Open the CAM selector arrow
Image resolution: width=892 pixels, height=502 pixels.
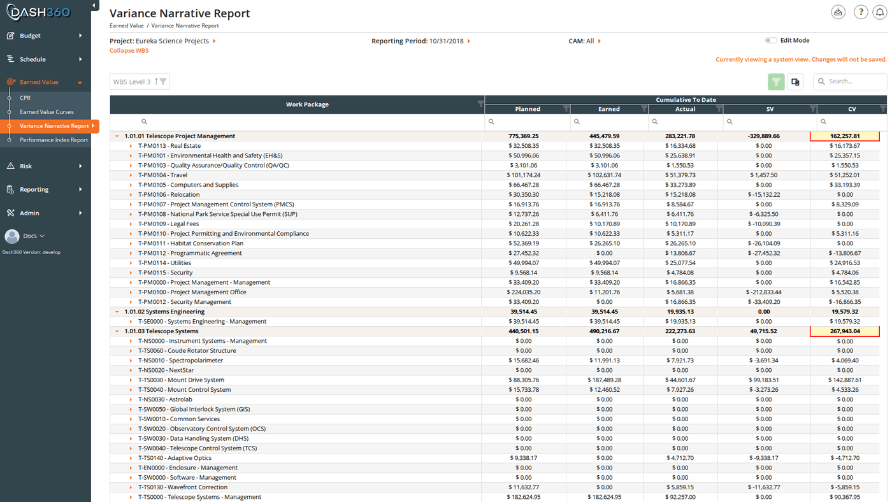point(600,41)
